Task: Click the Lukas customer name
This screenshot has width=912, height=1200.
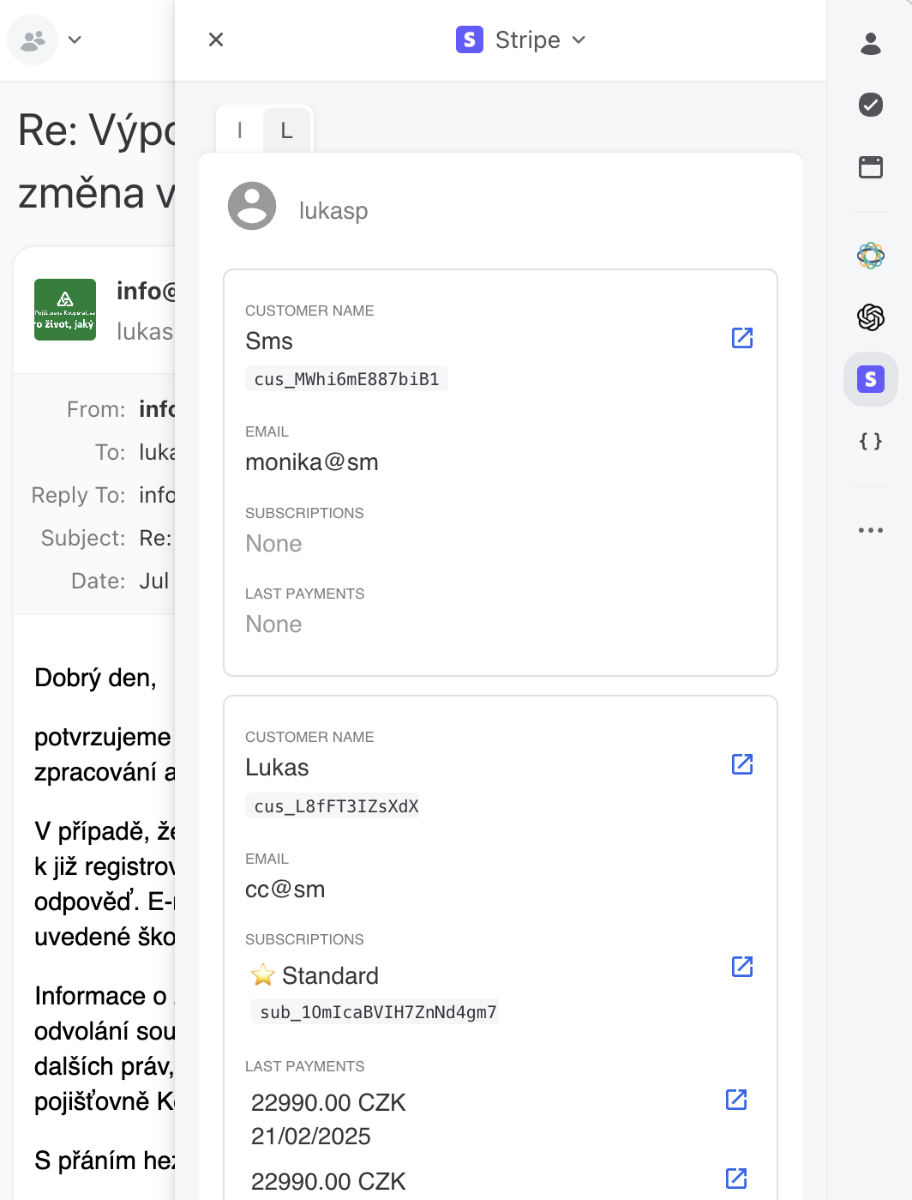Action: pos(277,768)
